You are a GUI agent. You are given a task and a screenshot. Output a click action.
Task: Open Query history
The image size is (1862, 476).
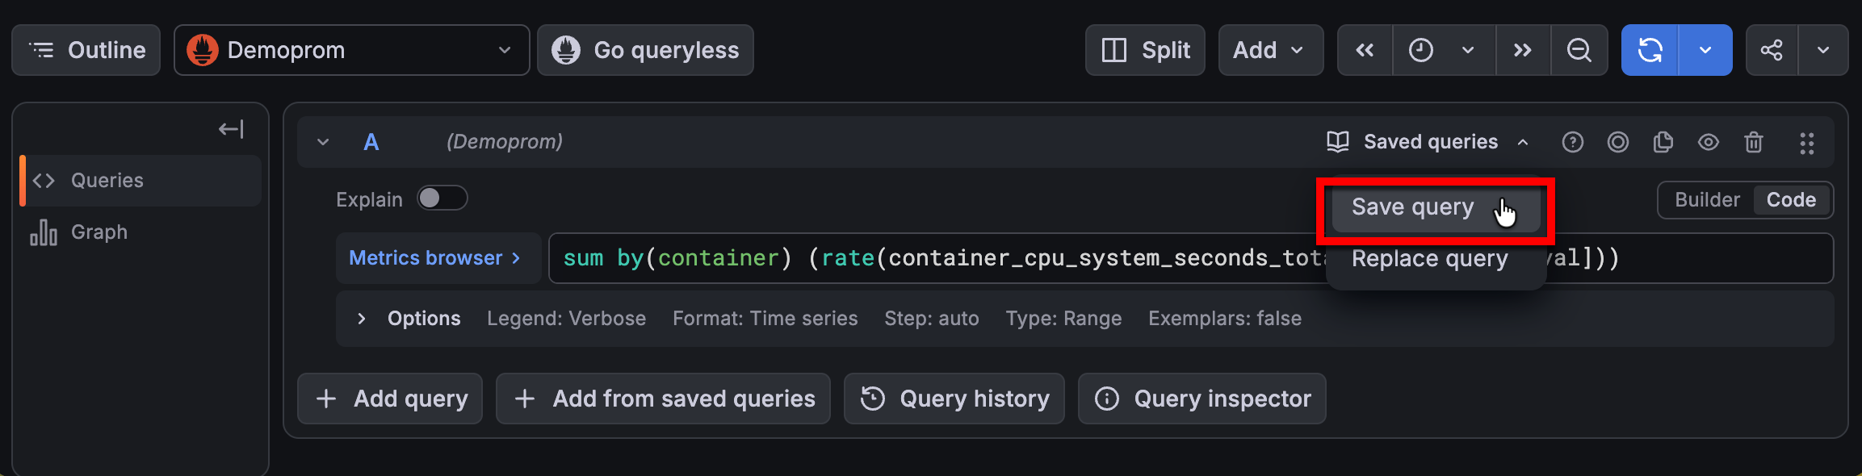click(954, 399)
